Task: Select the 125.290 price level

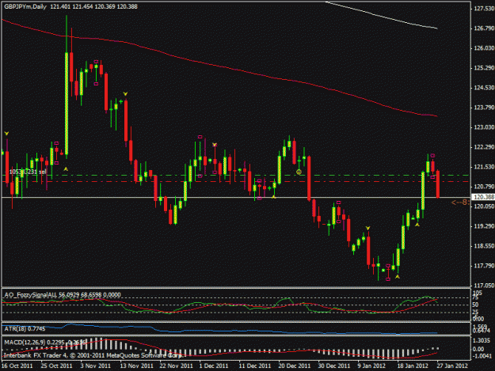Action: [x=484, y=68]
